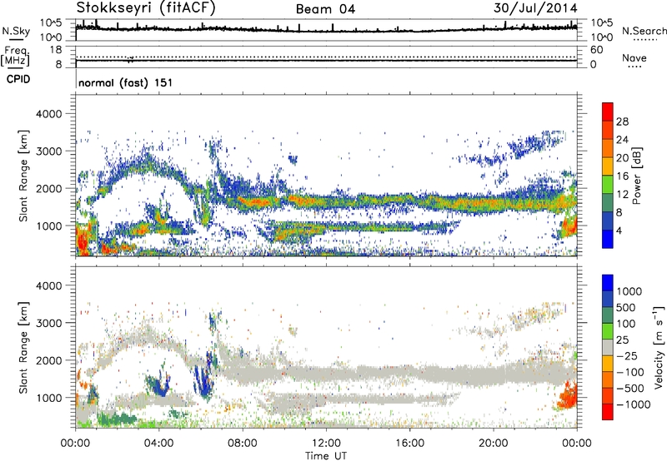Click the 'N.Sky' legend label
The width and height of the screenshot is (667, 461).
click(16, 31)
